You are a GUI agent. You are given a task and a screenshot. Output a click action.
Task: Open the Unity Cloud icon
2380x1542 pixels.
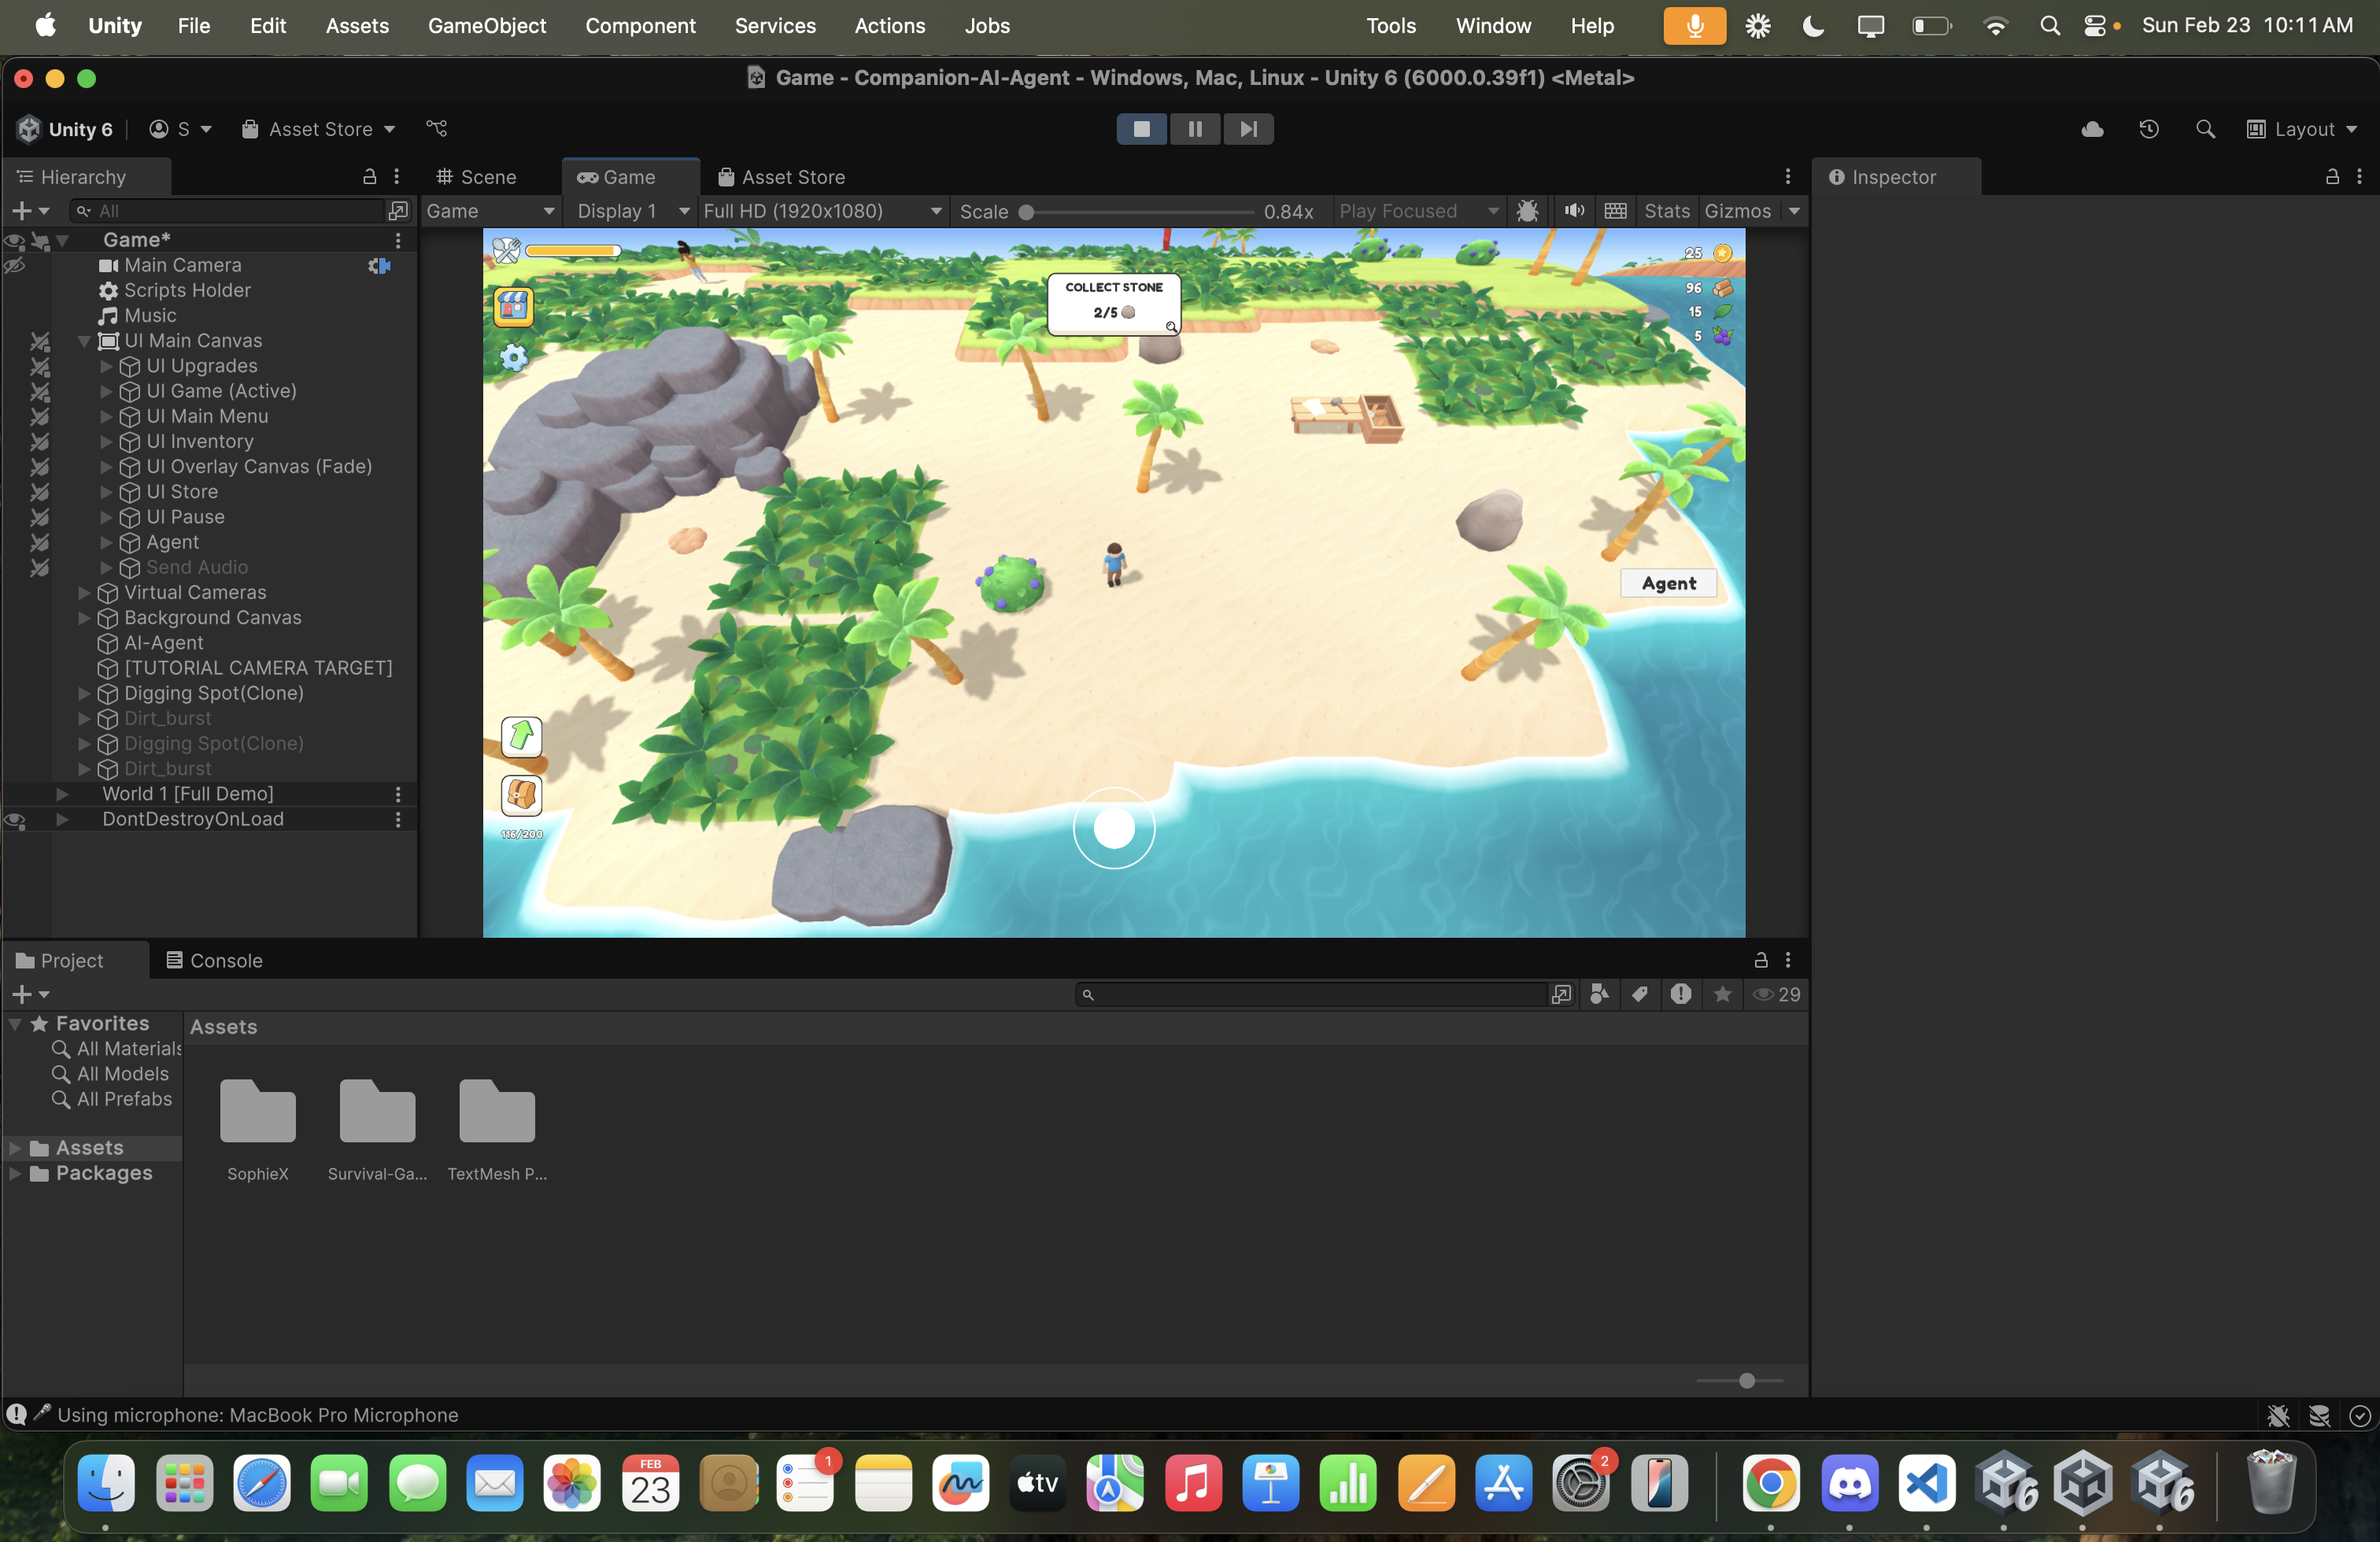(2092, 129)
